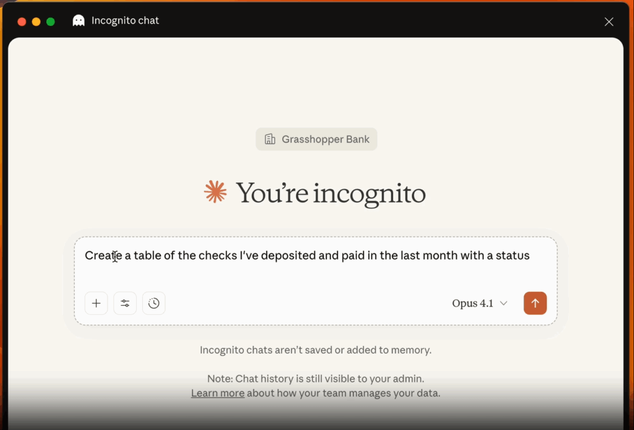
Task: Click the red window close button
Action: pyautogui.click(x=22, y=22)
